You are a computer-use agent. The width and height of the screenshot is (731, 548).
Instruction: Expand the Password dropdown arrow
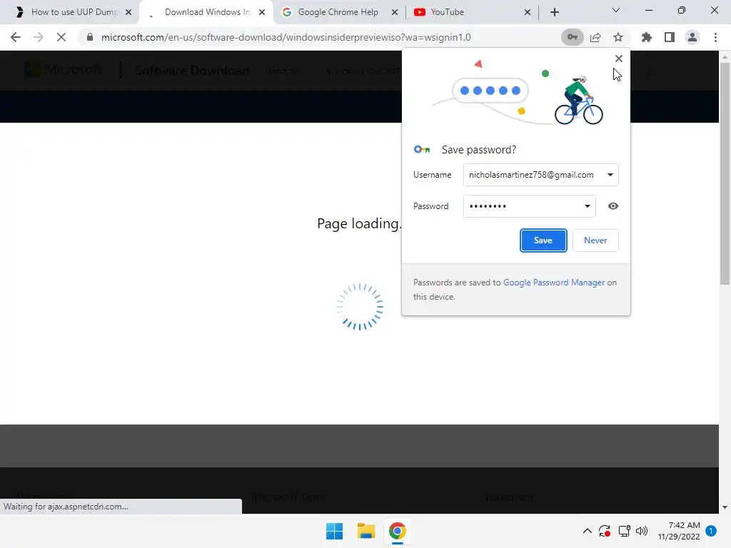588,206
